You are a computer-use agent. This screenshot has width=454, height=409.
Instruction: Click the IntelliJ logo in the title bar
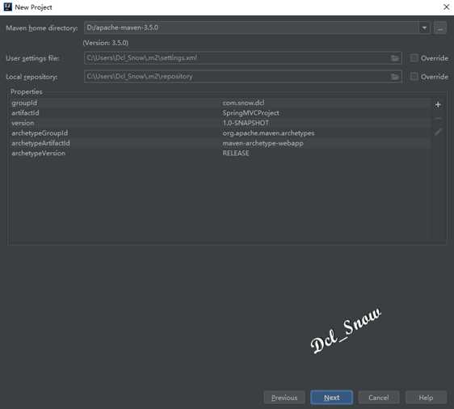(x=7, y=7)
